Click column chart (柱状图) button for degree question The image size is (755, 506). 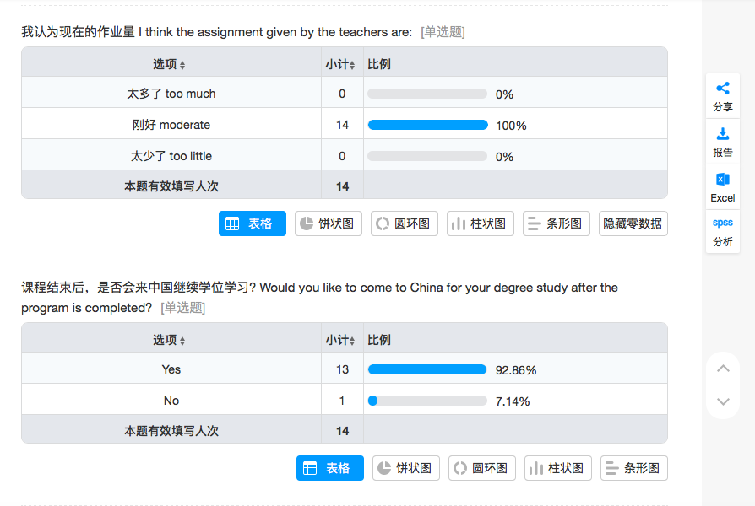[558, 468]
